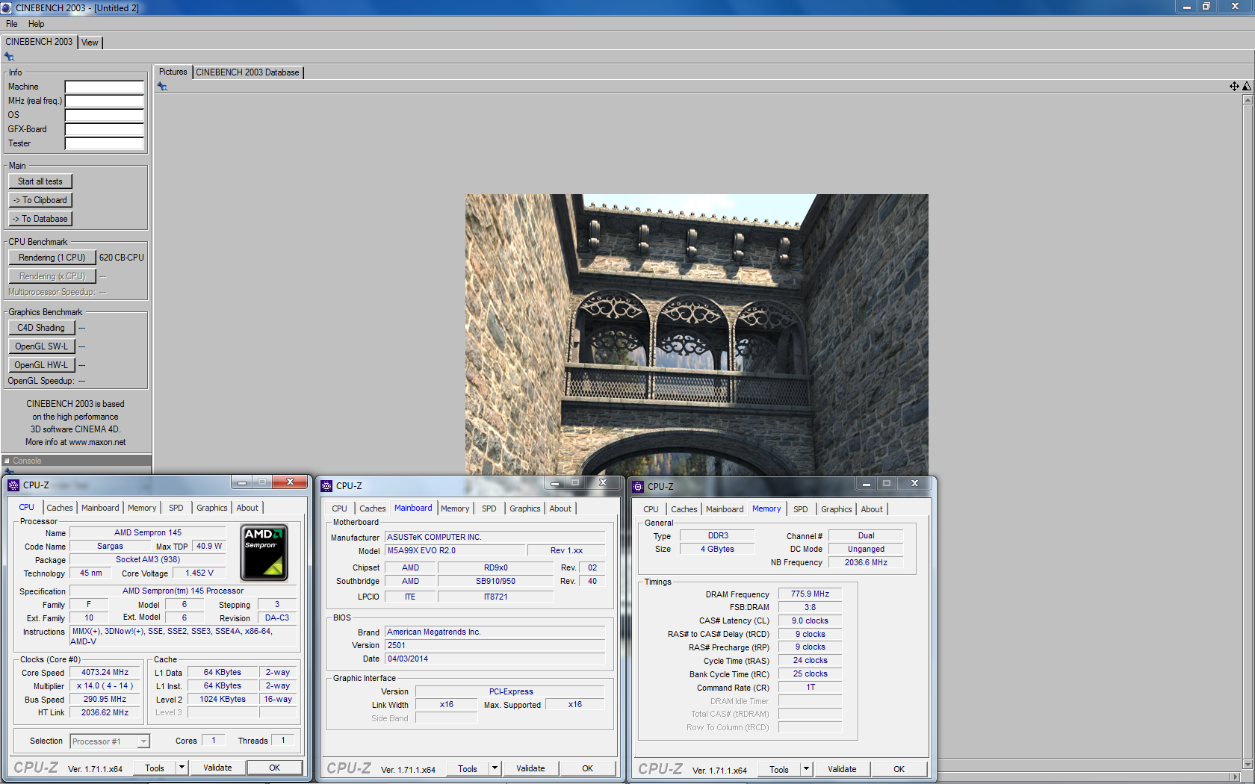Click Validate in middle CPU-Z window

[530, 768]
